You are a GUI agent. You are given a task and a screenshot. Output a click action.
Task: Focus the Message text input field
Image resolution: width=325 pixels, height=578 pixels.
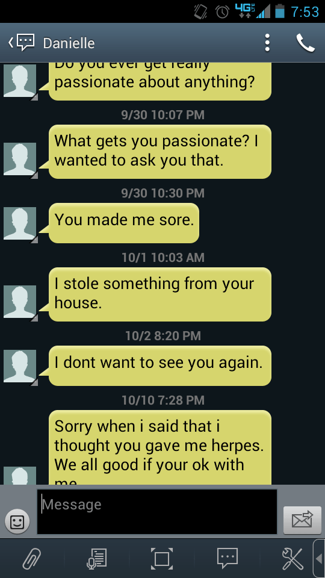click(157, 512)
